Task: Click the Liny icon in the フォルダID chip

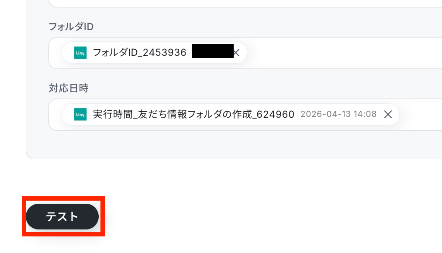Action: click(x=80, y=53)
